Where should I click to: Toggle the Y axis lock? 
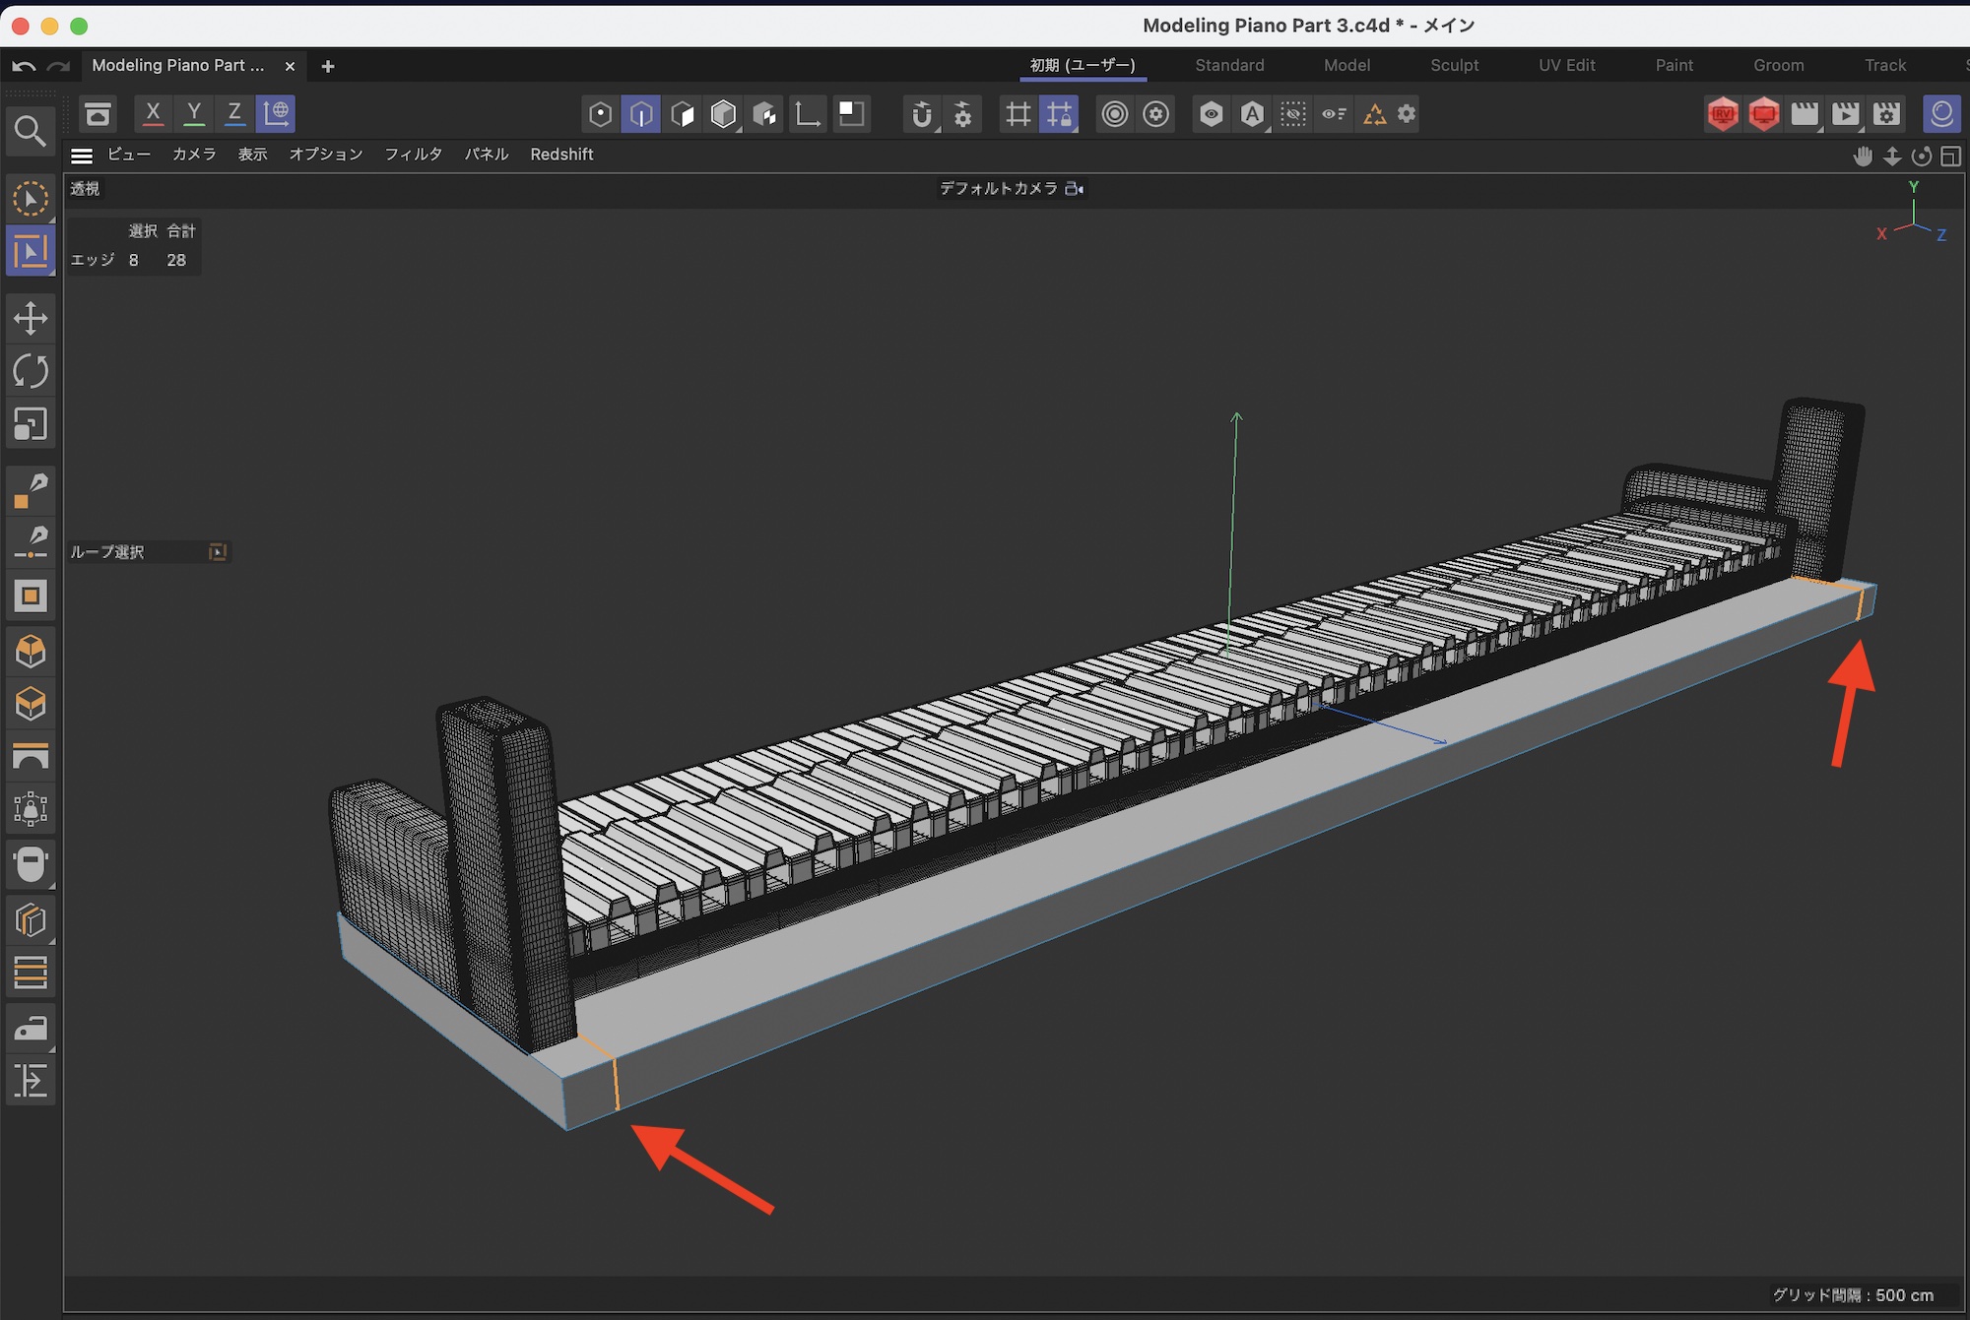pyautogui.click(x=194, y=113)
